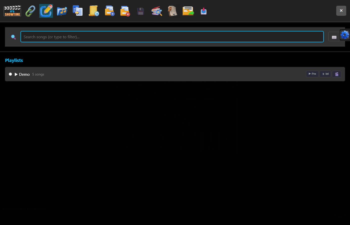
Task: Select the Demo playlist radio button
Action: pyautogui.click(x=10, y=74)
